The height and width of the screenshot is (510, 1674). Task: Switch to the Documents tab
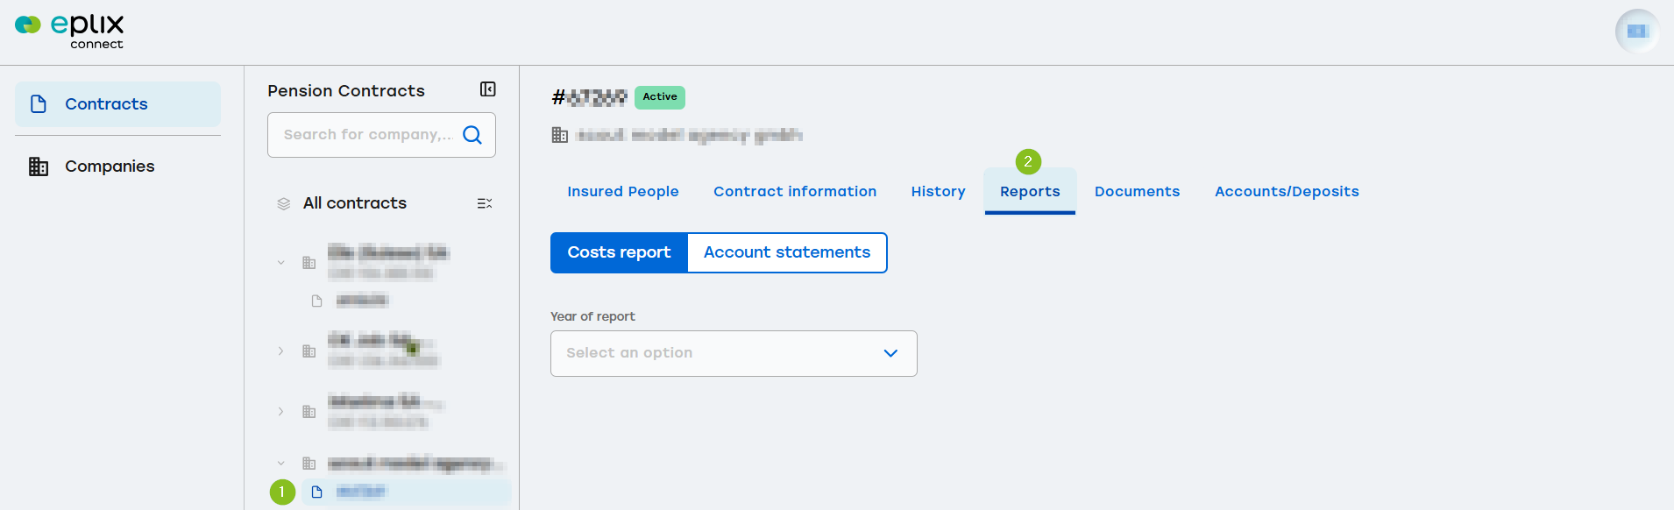click(1137, 191)
